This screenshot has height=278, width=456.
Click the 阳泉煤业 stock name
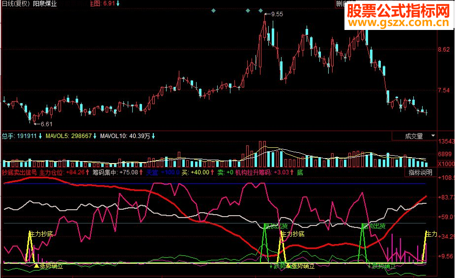tap(45, 3)
